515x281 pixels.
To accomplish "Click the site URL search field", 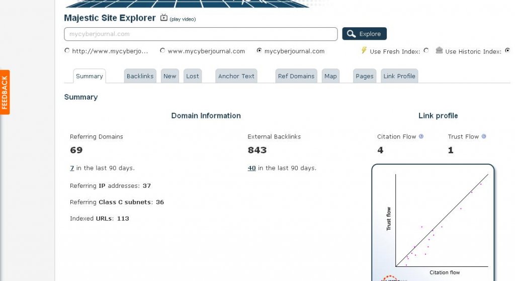I will pos(201,34).
